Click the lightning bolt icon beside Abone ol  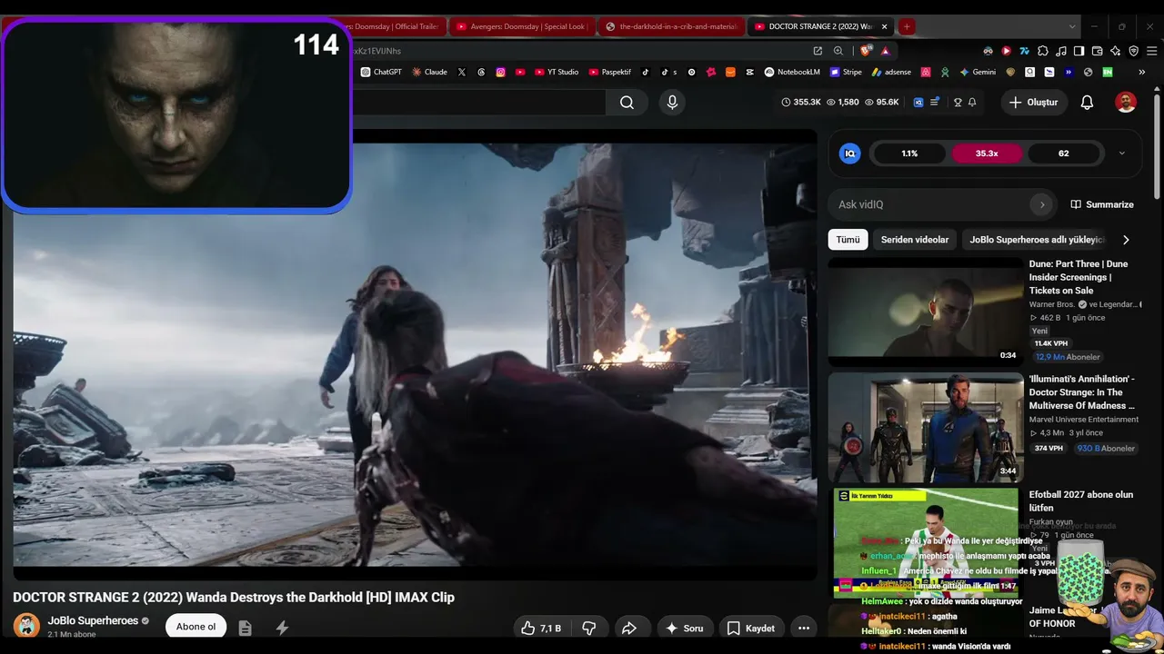[282, 628]
